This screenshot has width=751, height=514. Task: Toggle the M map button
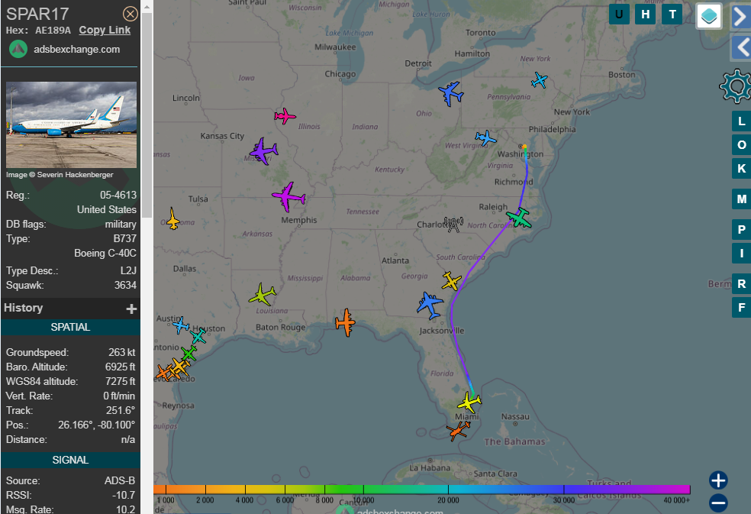tap(741, 199)
